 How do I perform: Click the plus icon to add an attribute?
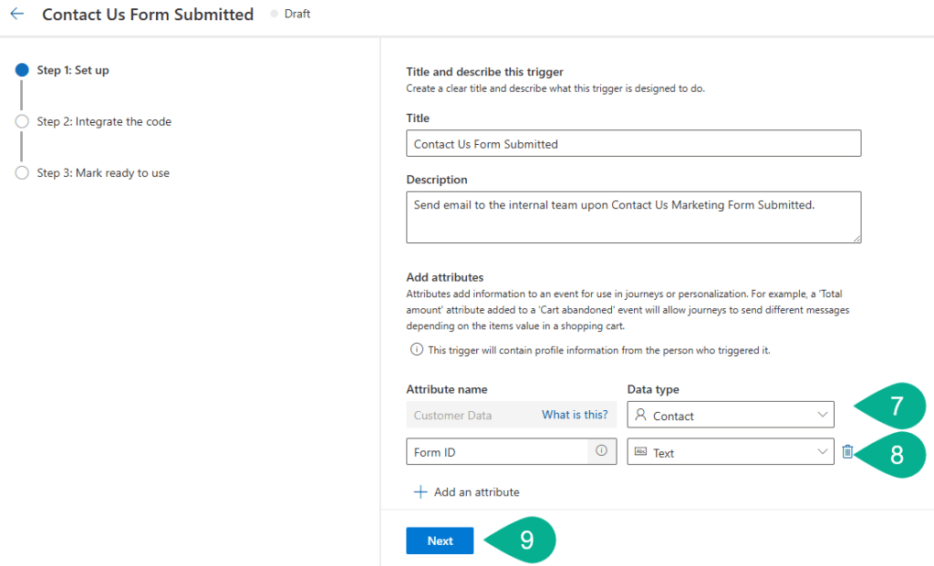tap(420, 492)
